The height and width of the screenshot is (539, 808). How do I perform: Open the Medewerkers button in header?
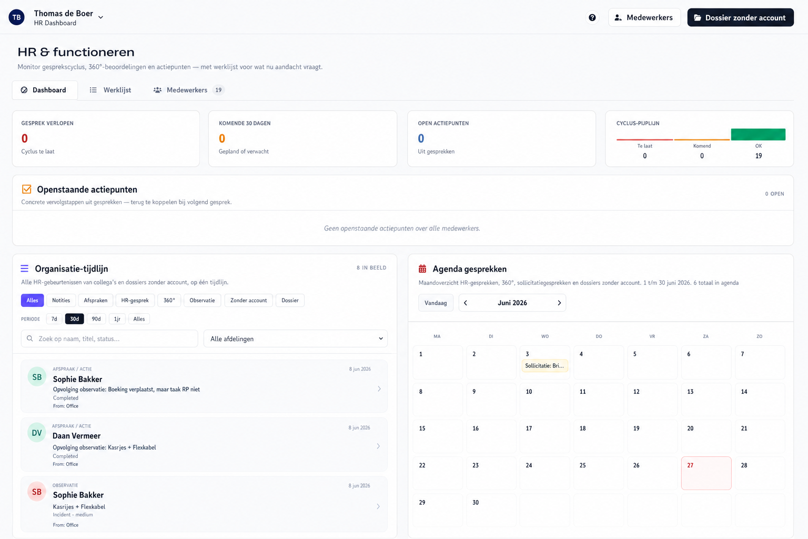(x=644, y=17)
